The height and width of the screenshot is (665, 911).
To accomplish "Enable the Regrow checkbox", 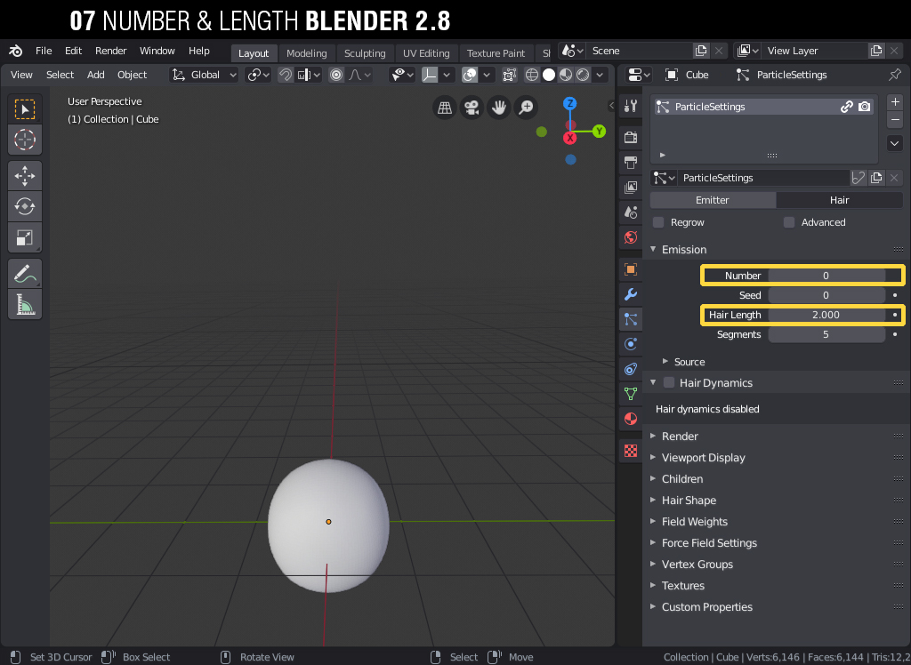I will tap(658, 222).
